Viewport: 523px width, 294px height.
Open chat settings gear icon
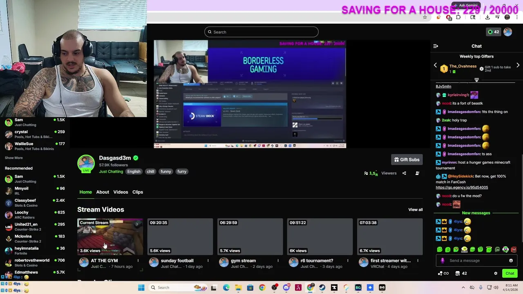pos(496,274)
